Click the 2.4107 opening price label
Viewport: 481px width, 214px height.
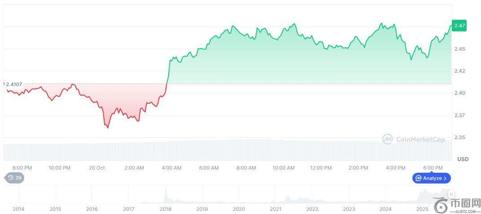14,84
